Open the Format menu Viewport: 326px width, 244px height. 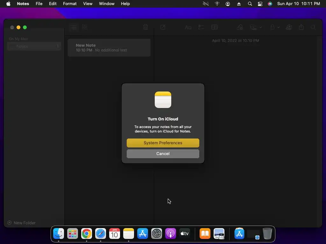pos(70,3)
